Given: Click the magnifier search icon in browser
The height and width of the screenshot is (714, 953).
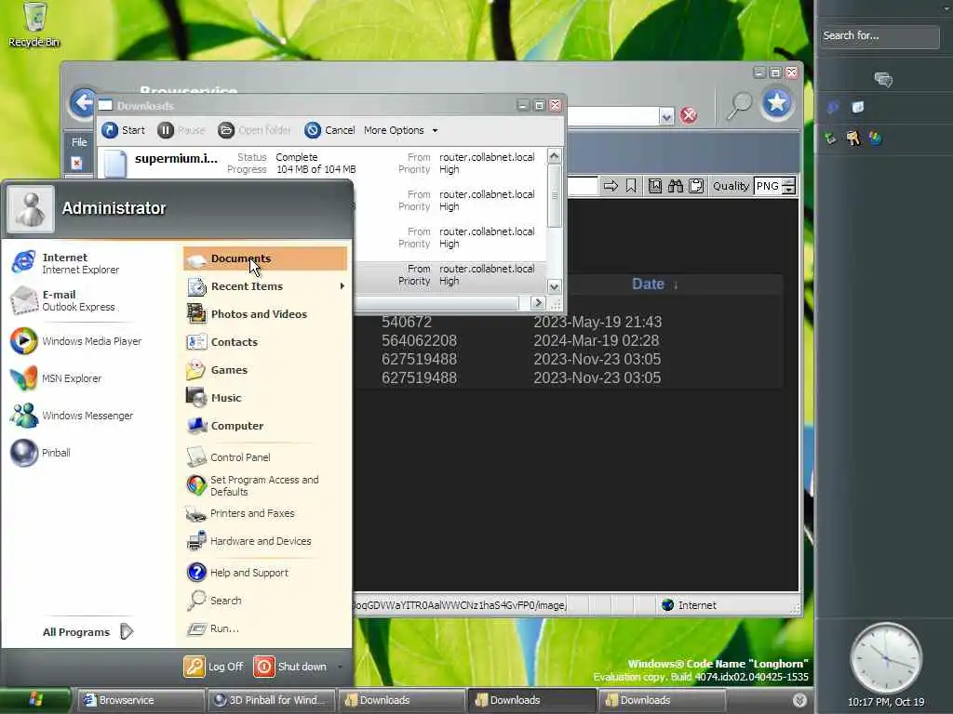Looking at the screenshot, I should [x=738, y=106].
